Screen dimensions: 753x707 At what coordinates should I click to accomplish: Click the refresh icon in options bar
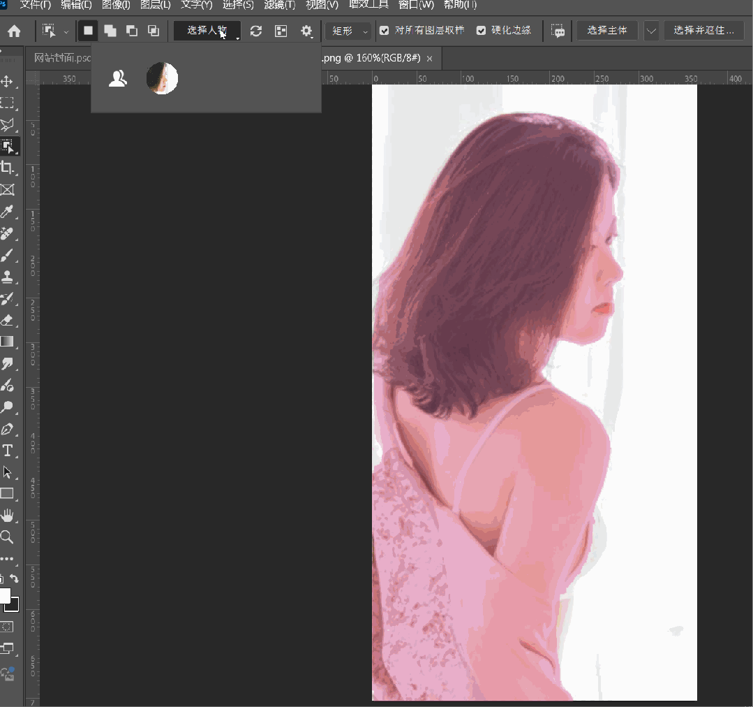tap(256, 31)
